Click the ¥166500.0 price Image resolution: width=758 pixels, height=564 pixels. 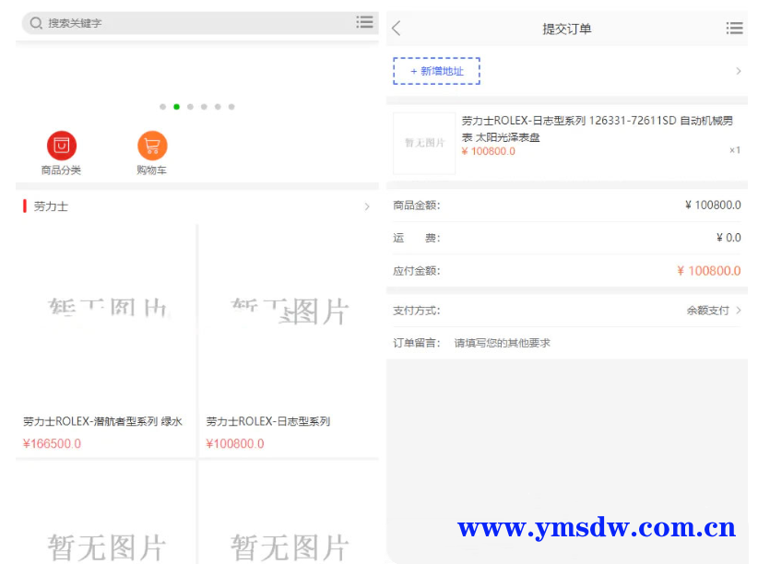pos(52,443)
